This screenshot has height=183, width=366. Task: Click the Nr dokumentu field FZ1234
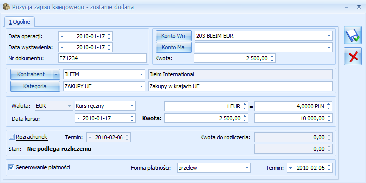point(103,58)
